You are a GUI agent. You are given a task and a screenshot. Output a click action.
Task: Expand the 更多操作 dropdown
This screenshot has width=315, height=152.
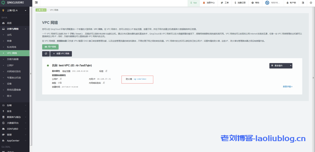[x=280, y=66]
